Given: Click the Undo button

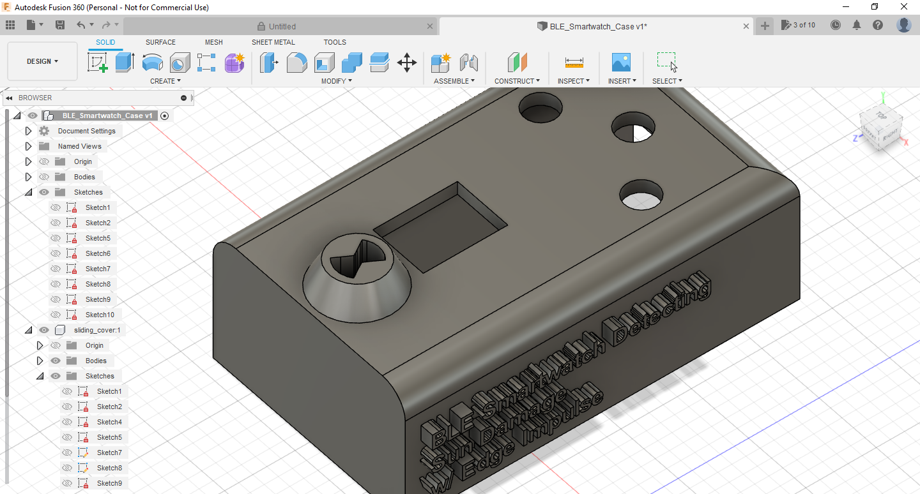Looking at the screenshot, I should [x=82, y=24].
